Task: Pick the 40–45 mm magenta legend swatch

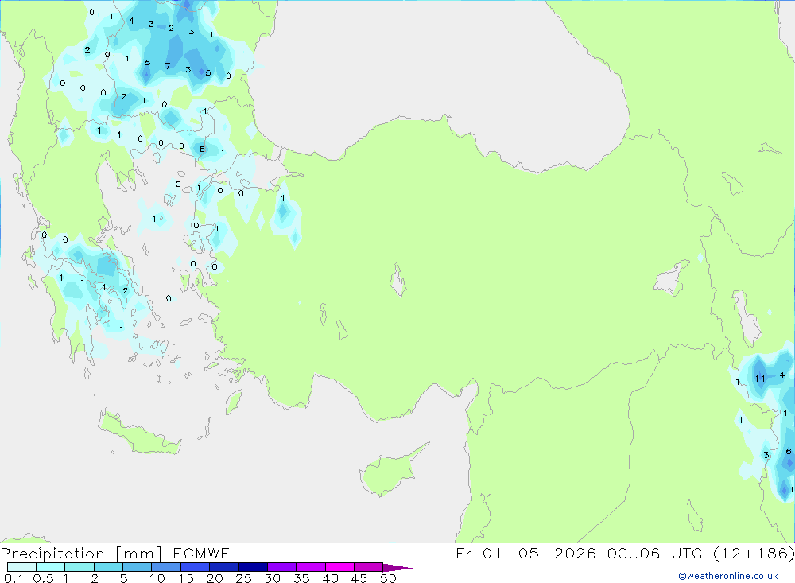Action: click(x=339, y=567)
